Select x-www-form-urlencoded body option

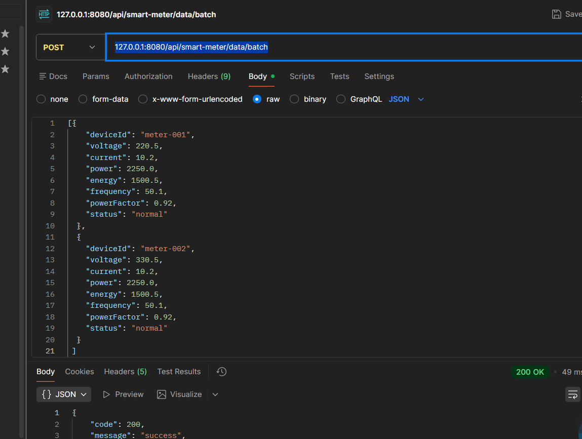[143, 99]
